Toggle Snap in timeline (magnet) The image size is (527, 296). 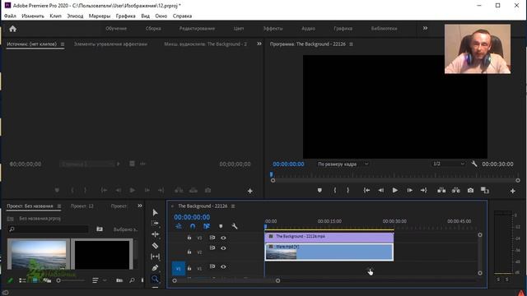click(193, 226)
